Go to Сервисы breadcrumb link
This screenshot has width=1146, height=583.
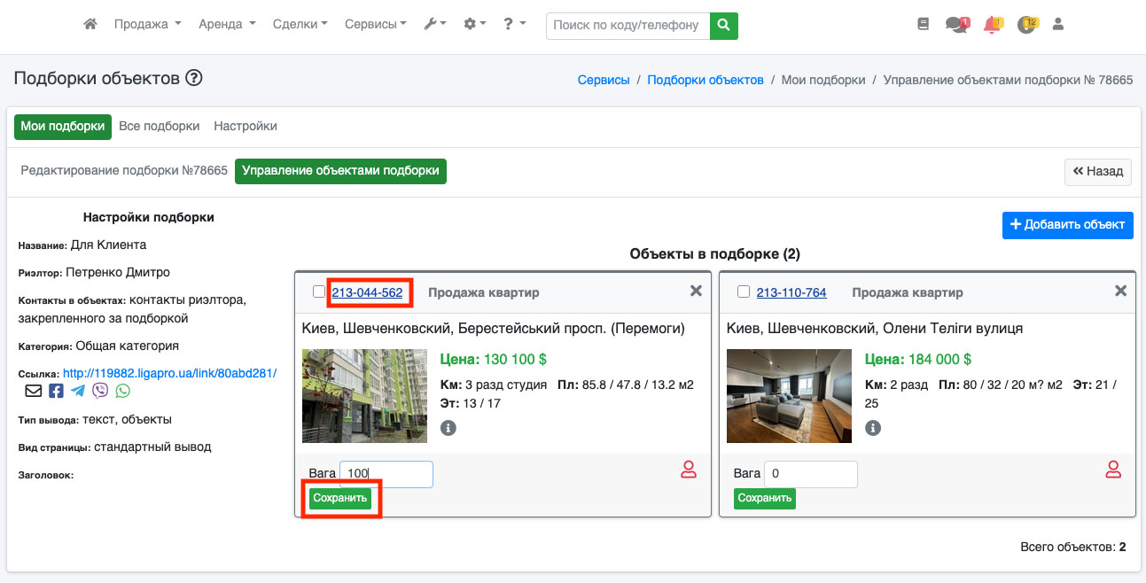[604, 80]
